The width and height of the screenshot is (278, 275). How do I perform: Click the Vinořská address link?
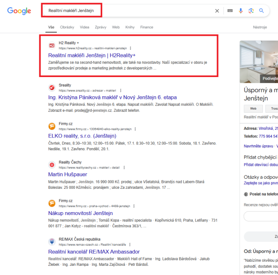[x=268, y=128]
